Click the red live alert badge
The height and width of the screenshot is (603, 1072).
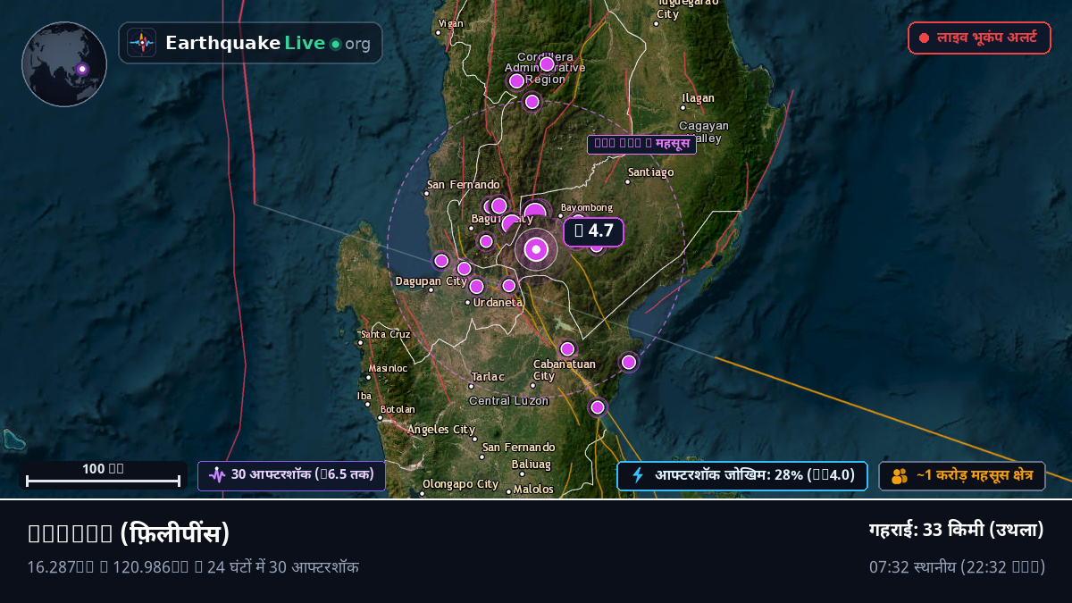click(979, 38)
